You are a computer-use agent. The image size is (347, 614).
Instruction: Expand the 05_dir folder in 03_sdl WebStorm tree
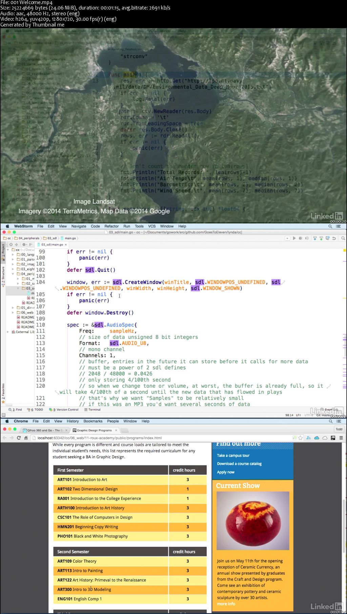tap(13, 308)
